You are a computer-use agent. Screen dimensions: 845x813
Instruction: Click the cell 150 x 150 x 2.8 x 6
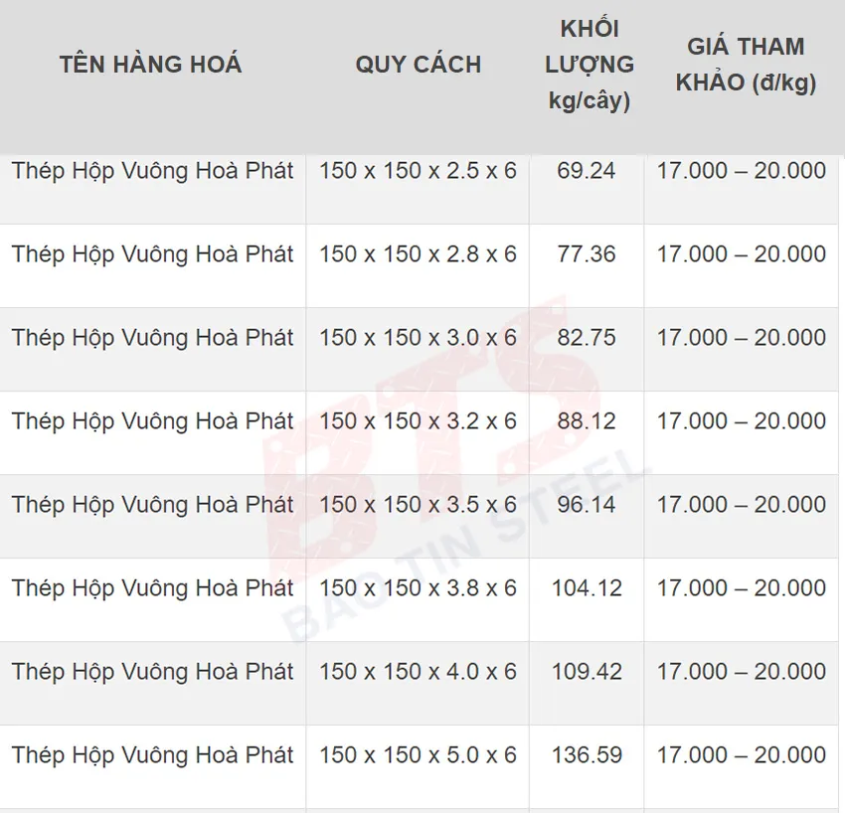pos(419,254)
